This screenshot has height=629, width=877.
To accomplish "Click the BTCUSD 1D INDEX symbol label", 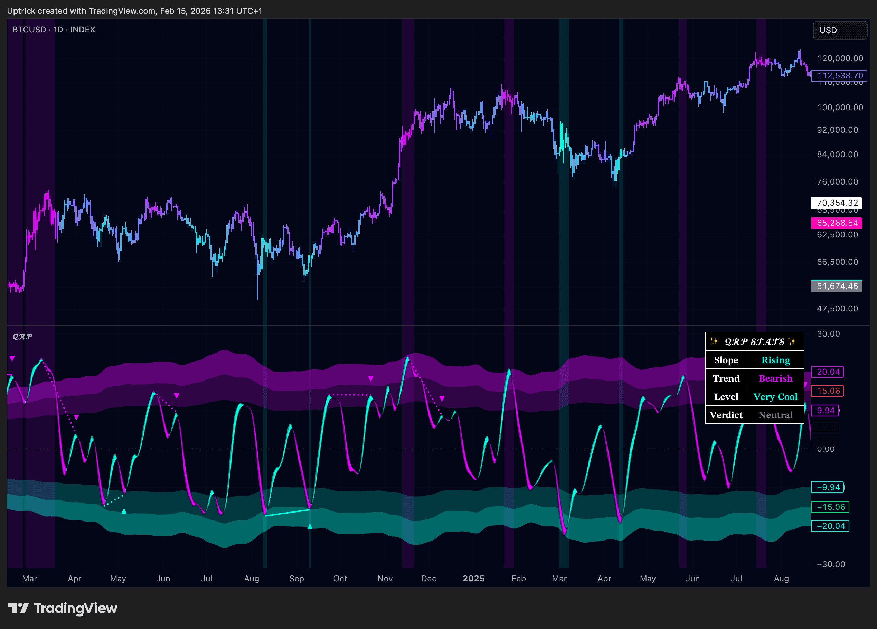I will click(x=54, y=30).
